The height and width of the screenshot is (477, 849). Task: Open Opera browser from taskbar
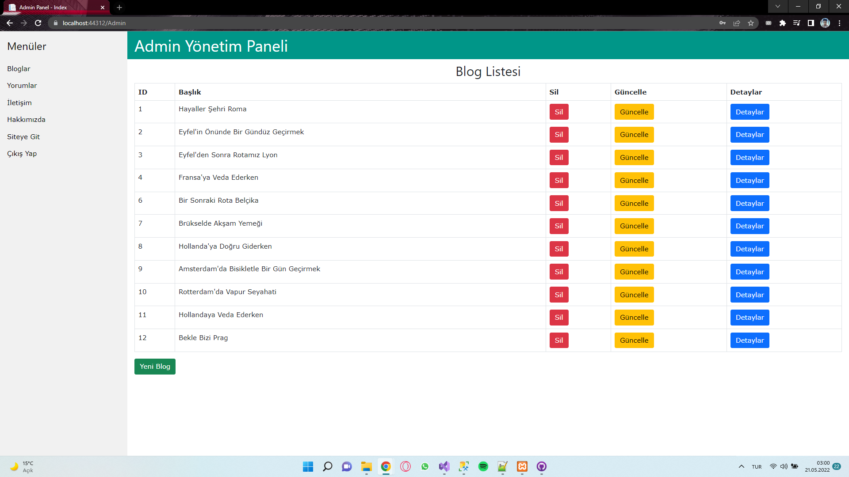(405, 466)
